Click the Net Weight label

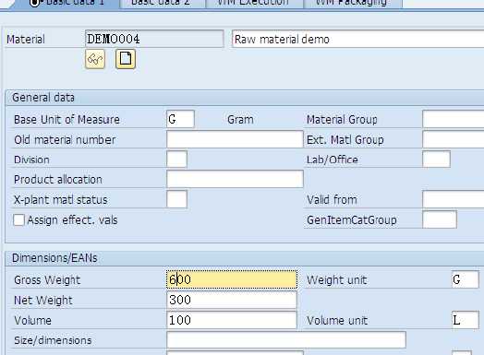[43, 301]
